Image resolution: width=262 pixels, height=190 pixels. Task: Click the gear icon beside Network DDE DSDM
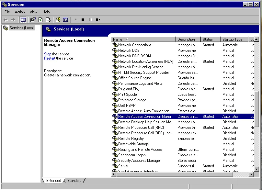(x=115, y=56)
